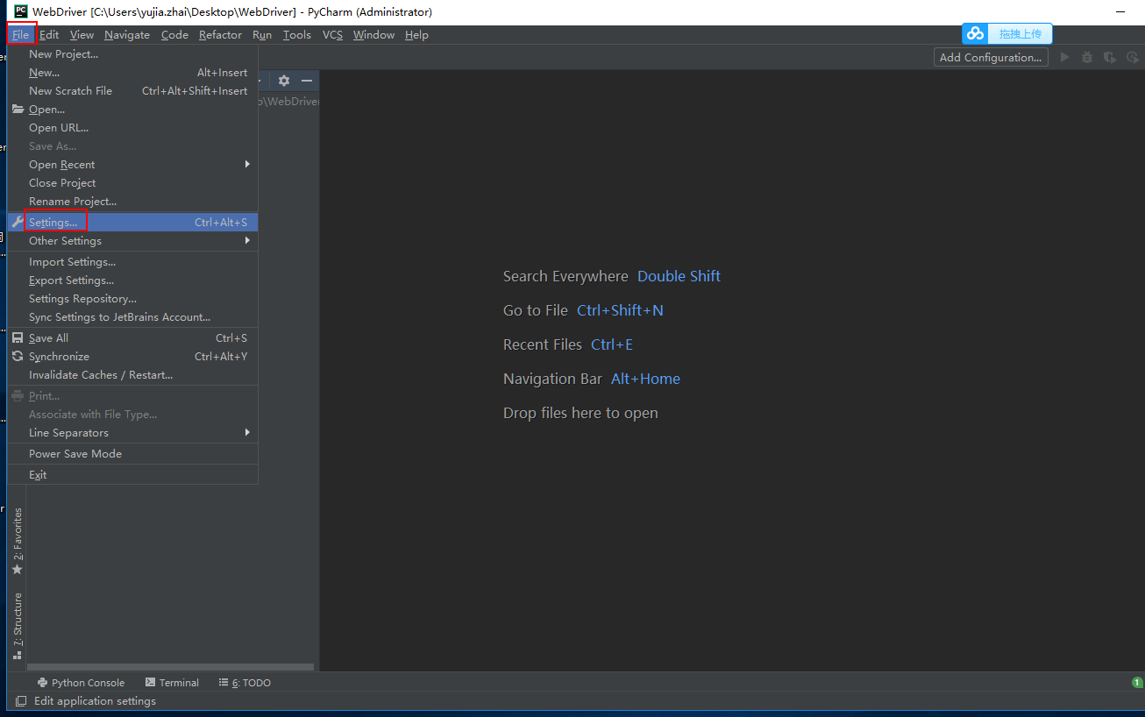Open the Tools menu
Viewport: 1145px width, 717px height.
(297, 35)
